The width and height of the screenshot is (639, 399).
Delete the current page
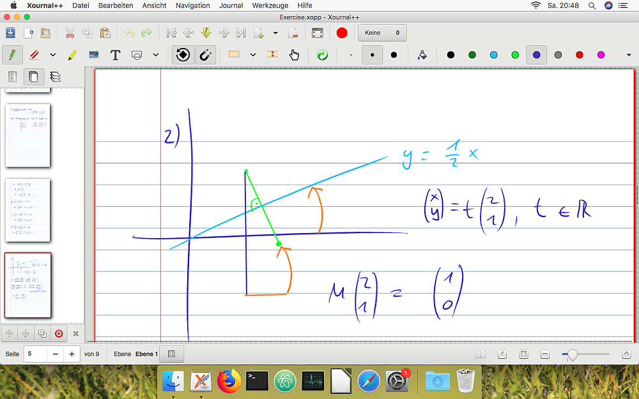pyautogui.click(x=293, y=33)
